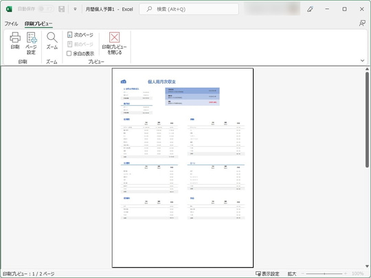Click the zoom out minus button
The width and height of the screenshot is (371, 278).
click(x=302, y=274)
